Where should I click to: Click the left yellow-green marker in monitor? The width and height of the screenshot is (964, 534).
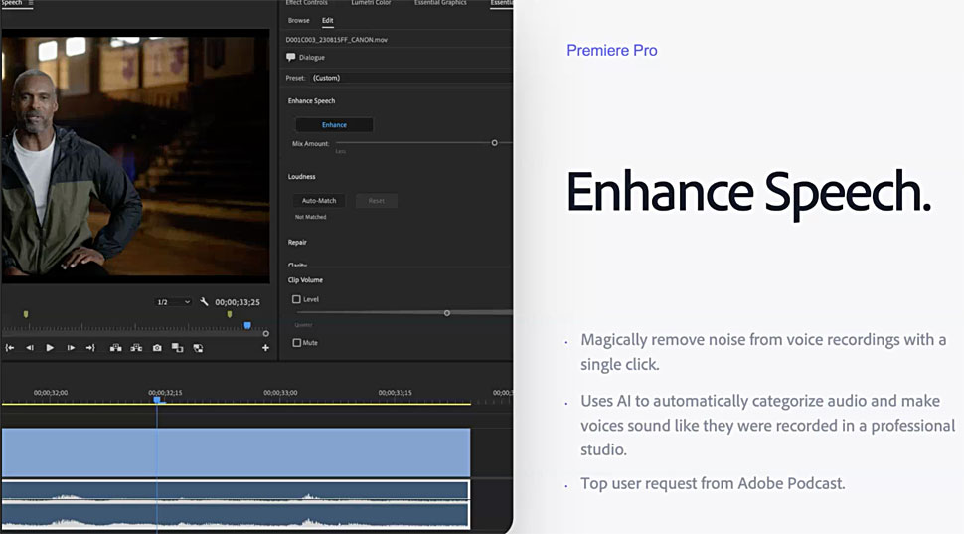click(26, 314)
